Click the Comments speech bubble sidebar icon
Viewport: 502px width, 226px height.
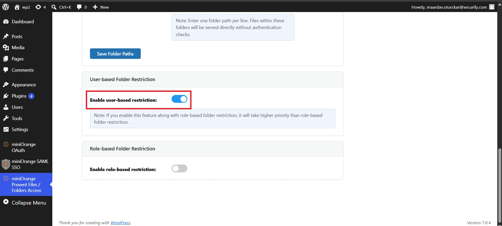[6, 70]
